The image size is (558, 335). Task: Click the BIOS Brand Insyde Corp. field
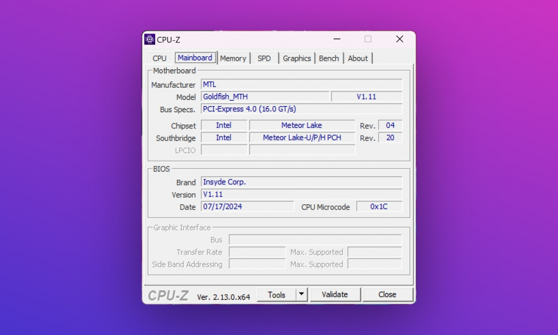point(301,182)
